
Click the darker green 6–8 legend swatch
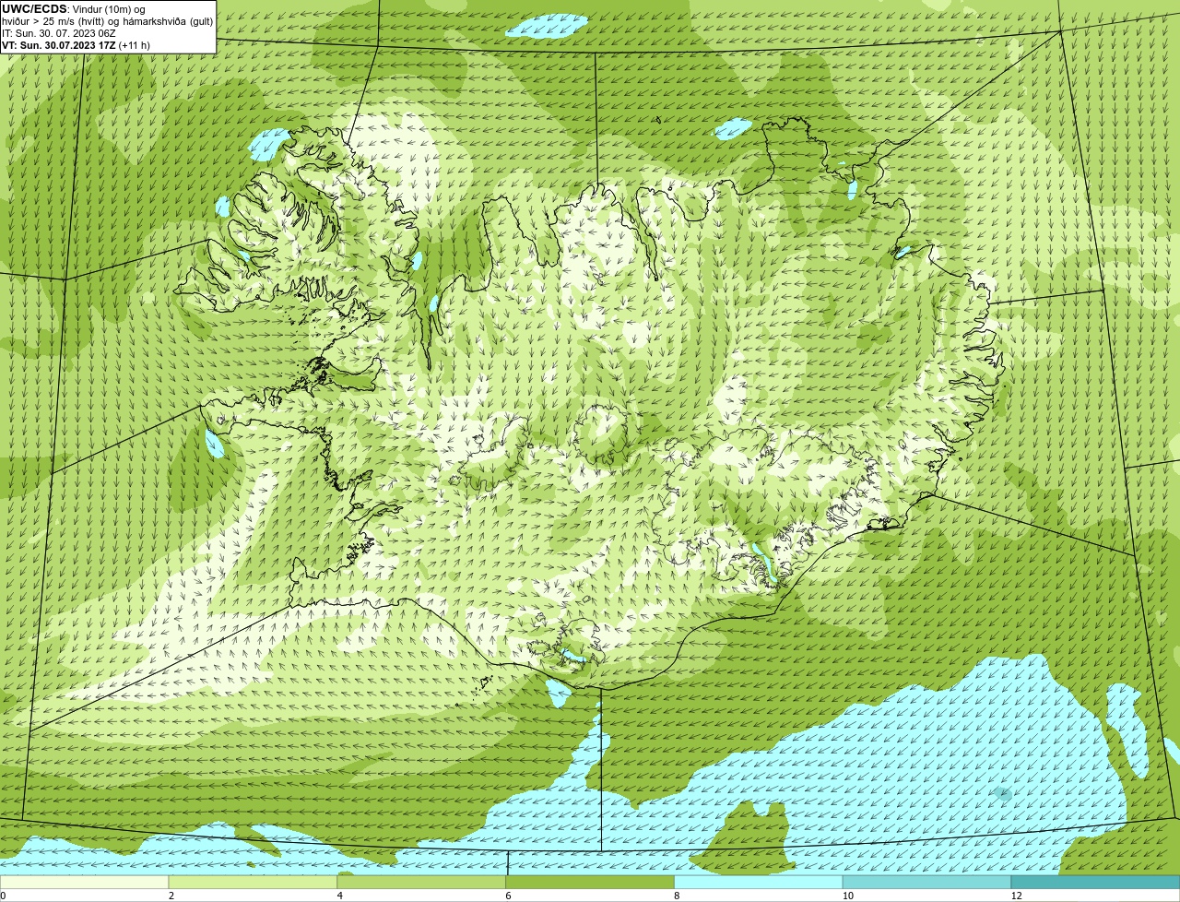pyautogui.click(x=590, y=882)
